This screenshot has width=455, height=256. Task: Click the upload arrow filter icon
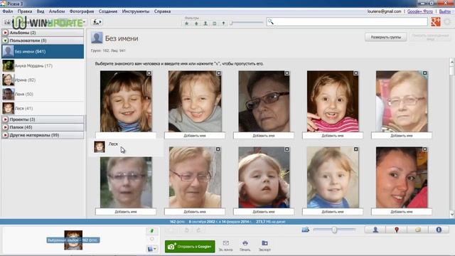coord(196,23)
